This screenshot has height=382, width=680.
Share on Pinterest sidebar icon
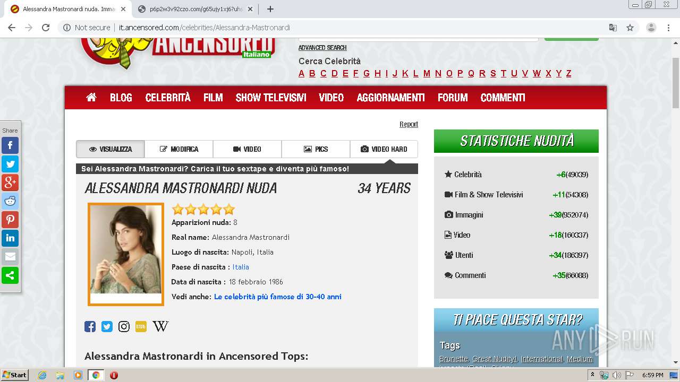pyautogui.click(x=10, y=220)
